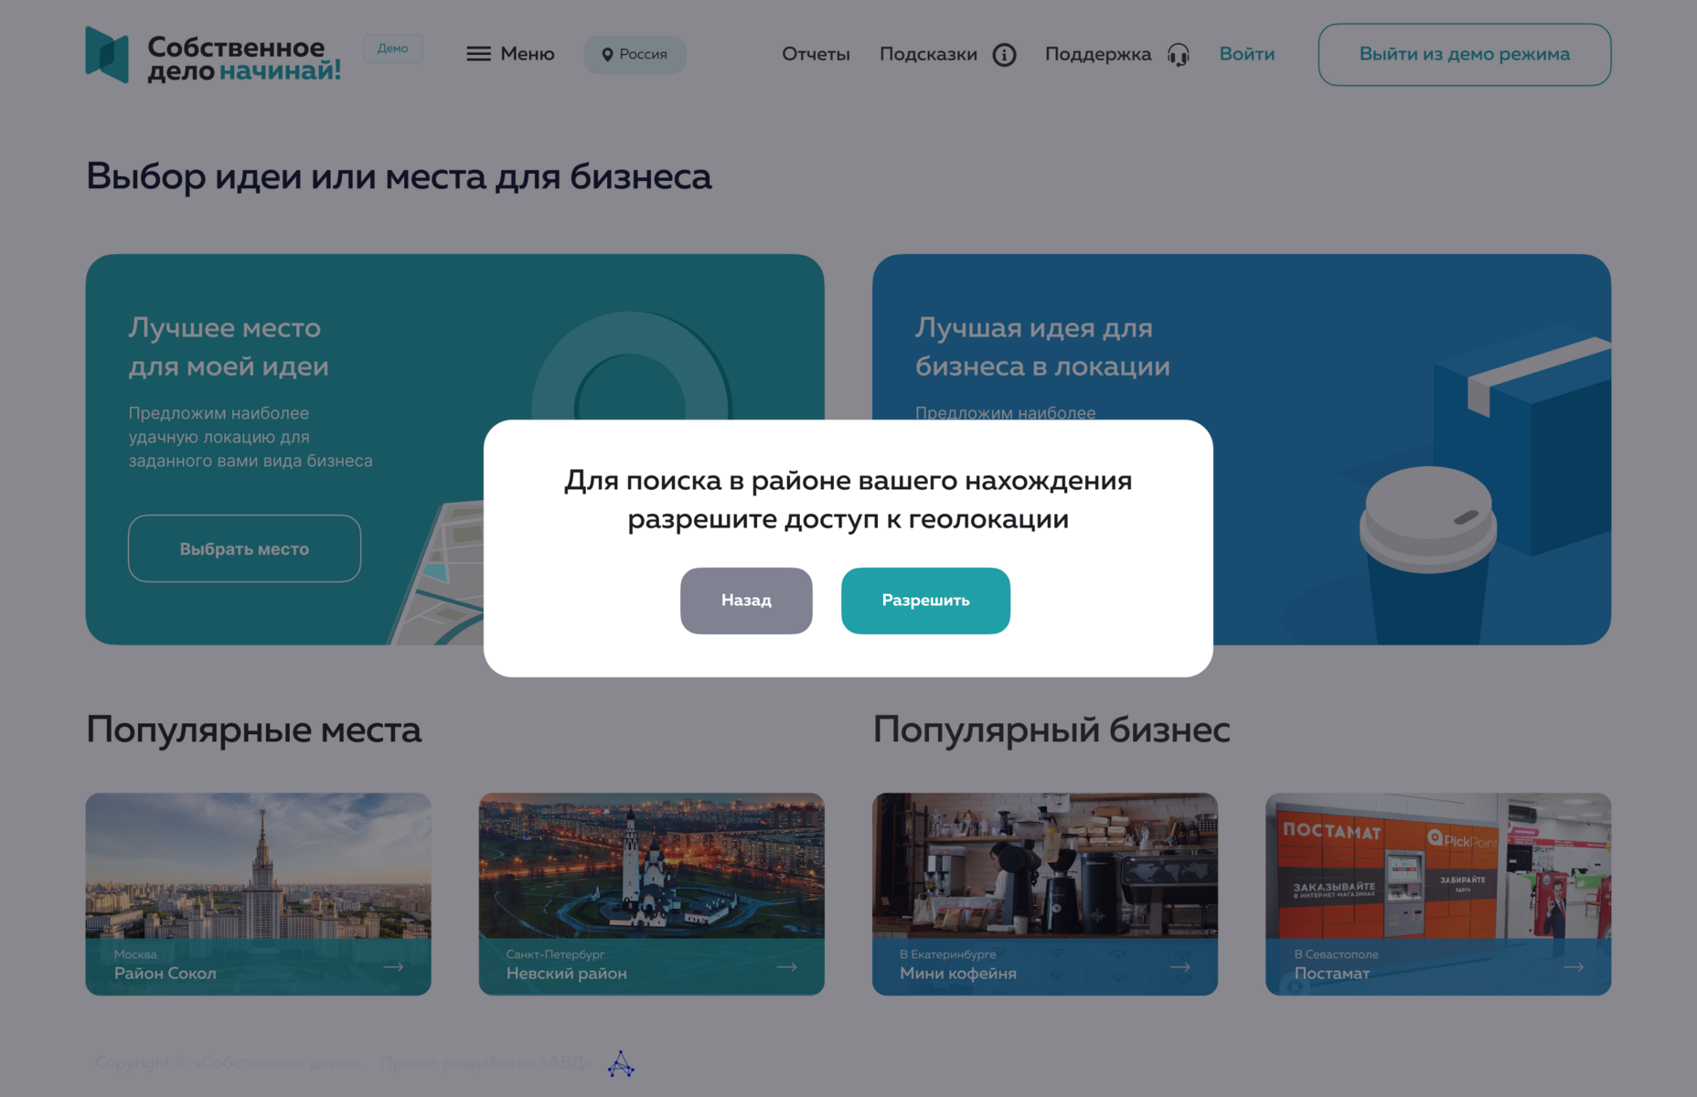This screenshot has width=1697, height=1097.
Task: Click Лучшая идея для бизнеса в локации heading
Action: [x=1042, y=346]
